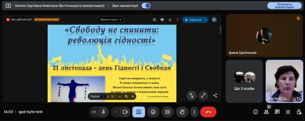Screen dimensions: 305x121
Task: Turn on captions with the CC icon
Action: pos(167,112)
